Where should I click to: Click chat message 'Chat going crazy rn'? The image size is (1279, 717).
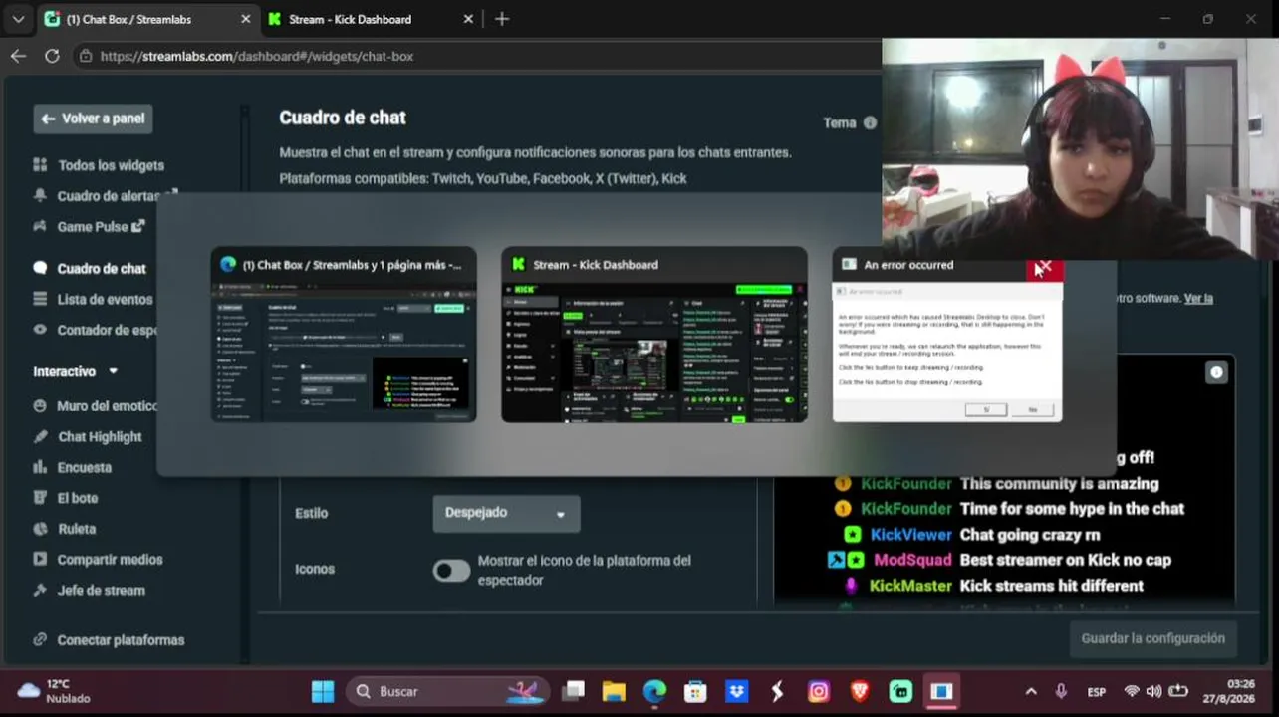pyautogui.click(x=1030, y=535)
